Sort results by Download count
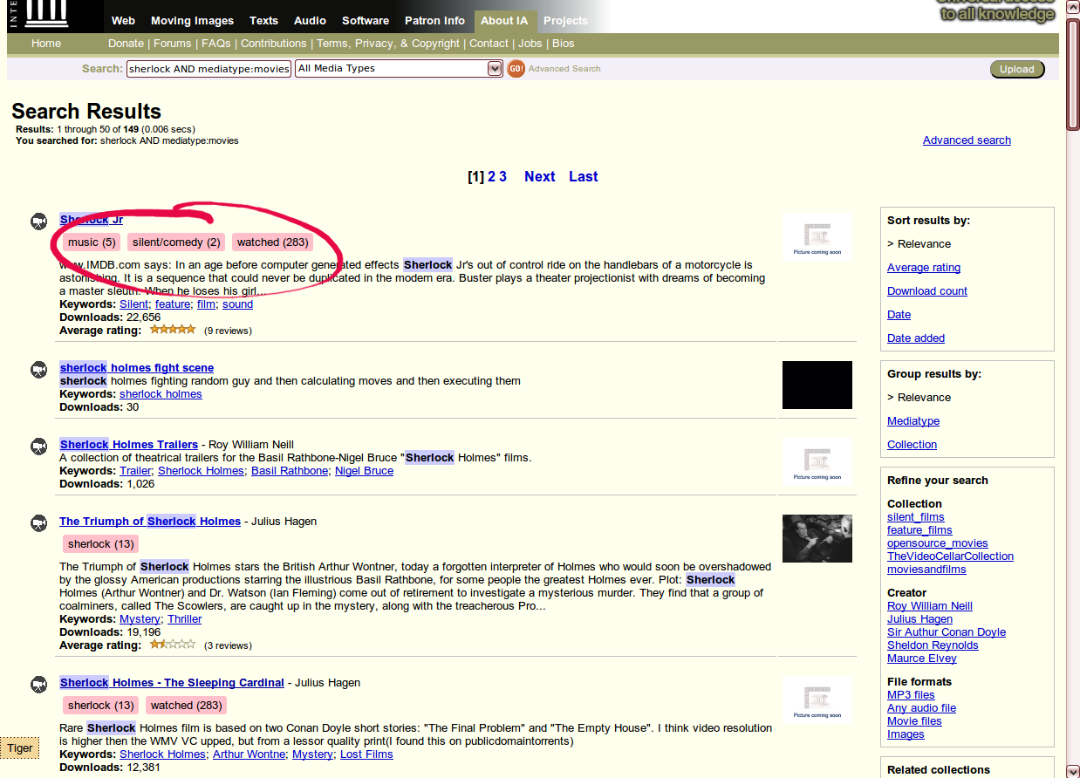1080x778 pixels. 926,290
